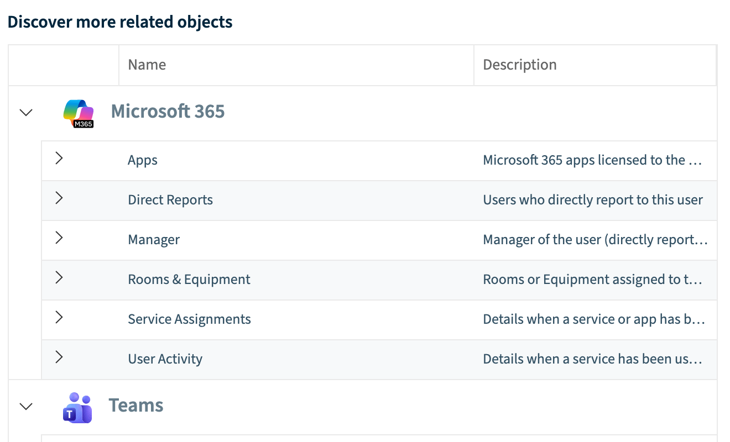Click the User Activity name cell
Viewport: 730px width, 442px height.
point(165,359)
